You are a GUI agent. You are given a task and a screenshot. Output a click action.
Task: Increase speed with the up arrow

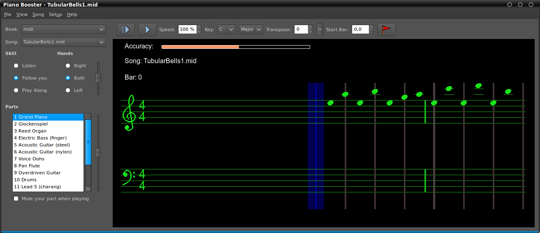(x=199, y=27)
